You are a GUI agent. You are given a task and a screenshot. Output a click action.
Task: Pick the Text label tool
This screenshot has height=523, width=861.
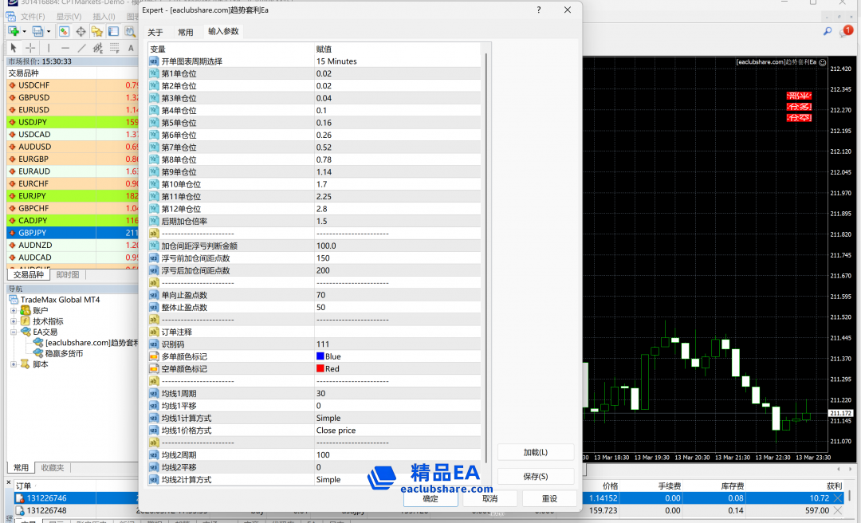[x=130, y=48]
